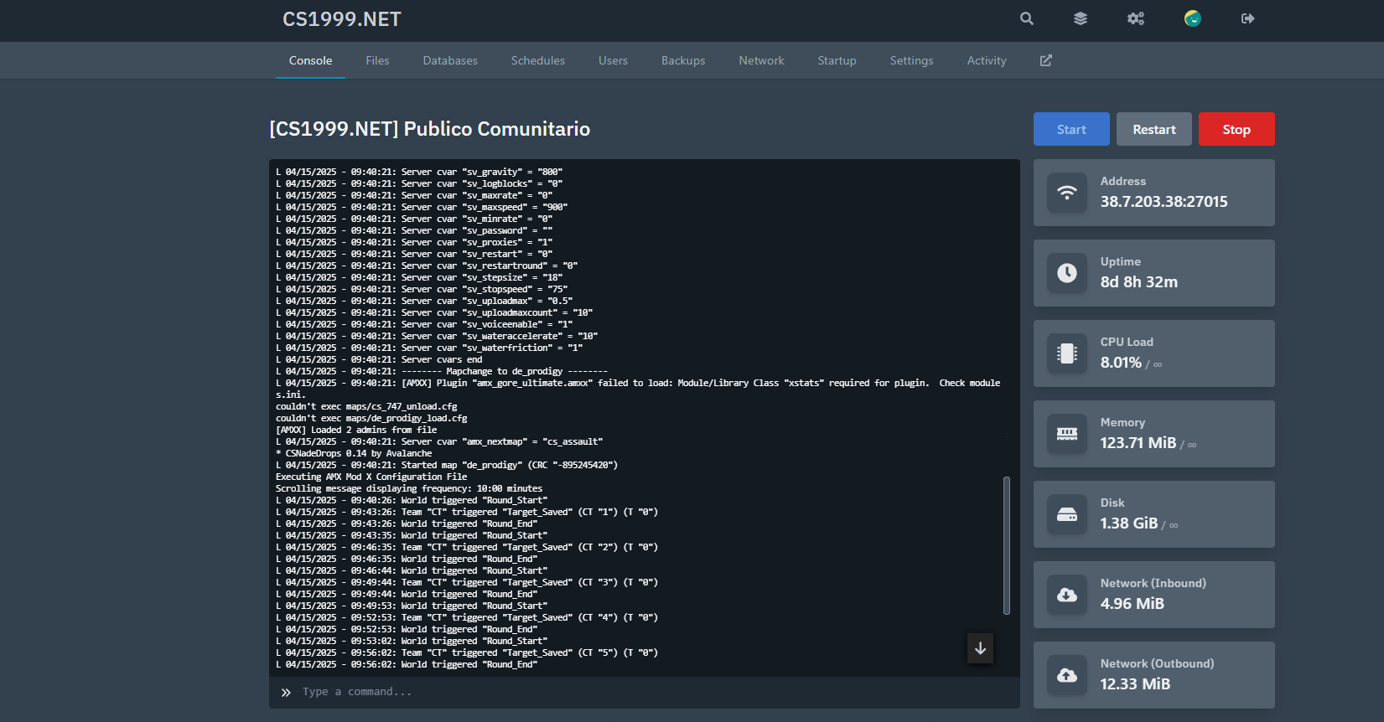Click the CSNadeDrops 0.14 by Avalanche line
The image size is (1384, 722).
(x=354, y=453)
